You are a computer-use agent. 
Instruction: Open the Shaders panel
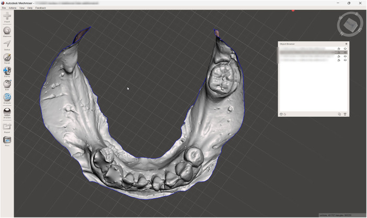coord(7,113)
